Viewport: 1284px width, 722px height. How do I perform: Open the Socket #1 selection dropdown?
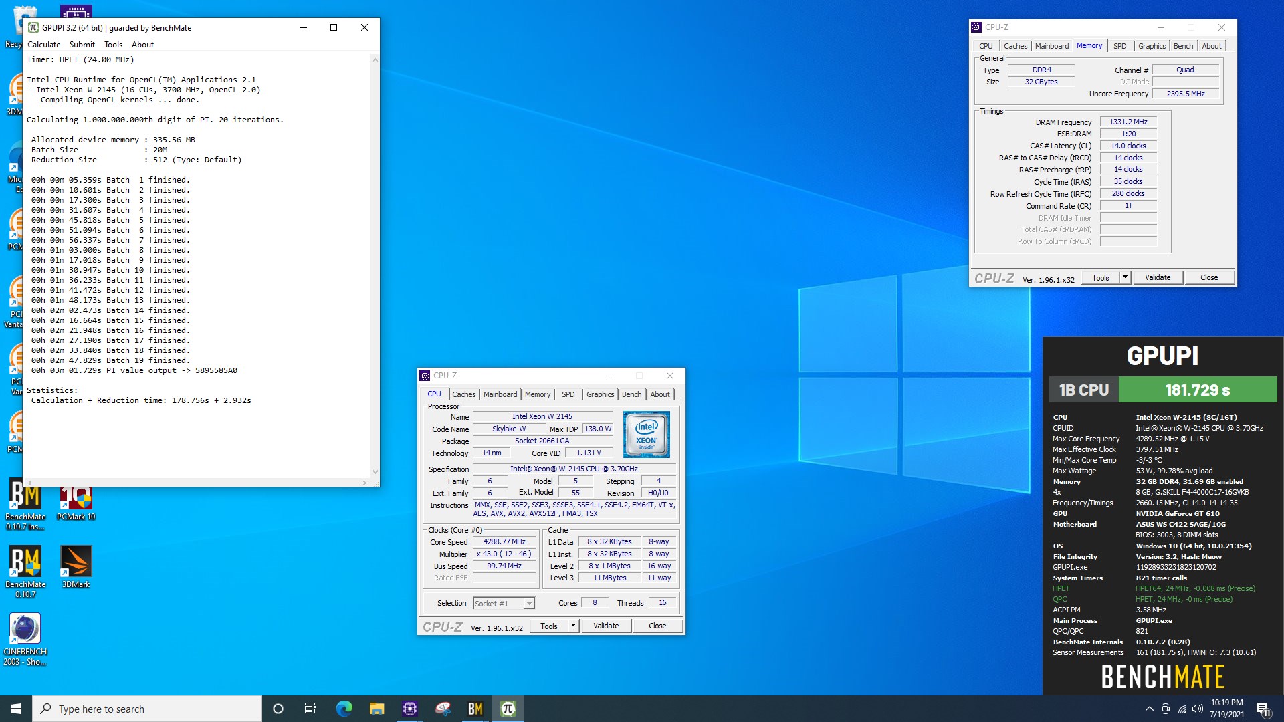(x=503, y=604)
